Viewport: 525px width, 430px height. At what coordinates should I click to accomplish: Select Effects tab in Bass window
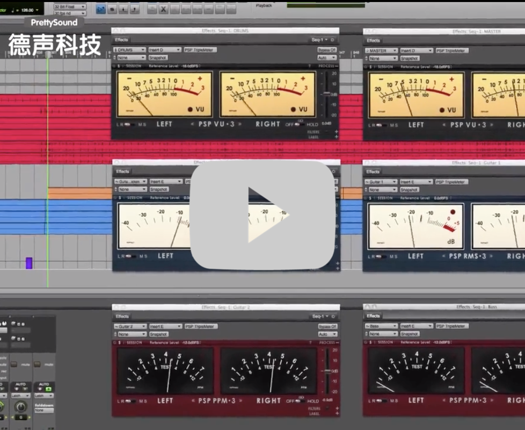373,316
